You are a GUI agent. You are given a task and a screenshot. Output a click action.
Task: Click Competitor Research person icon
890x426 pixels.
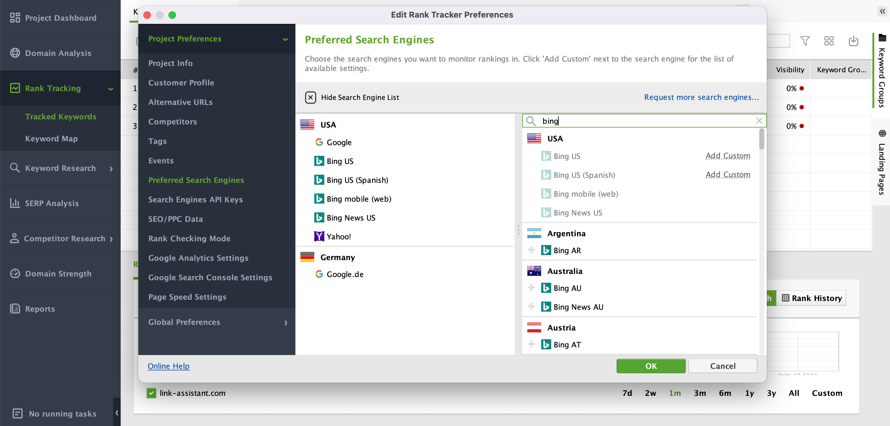pyautogui.click(x=14, y=238)
